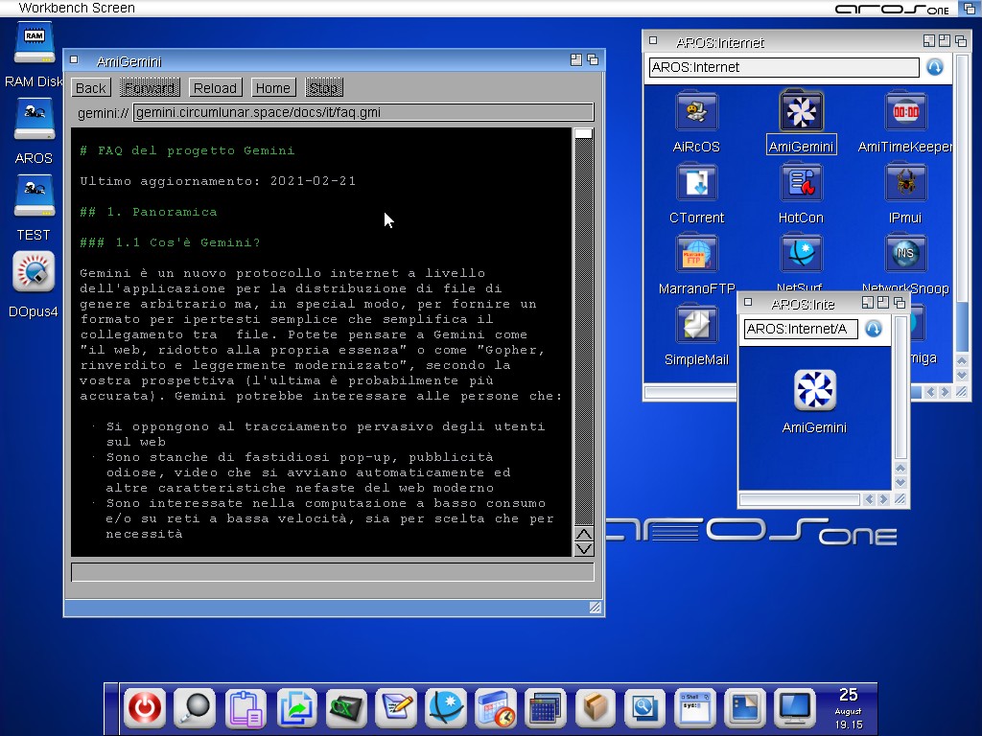
Task: Open the RAM Disk desktop icon
Action: 34,46
